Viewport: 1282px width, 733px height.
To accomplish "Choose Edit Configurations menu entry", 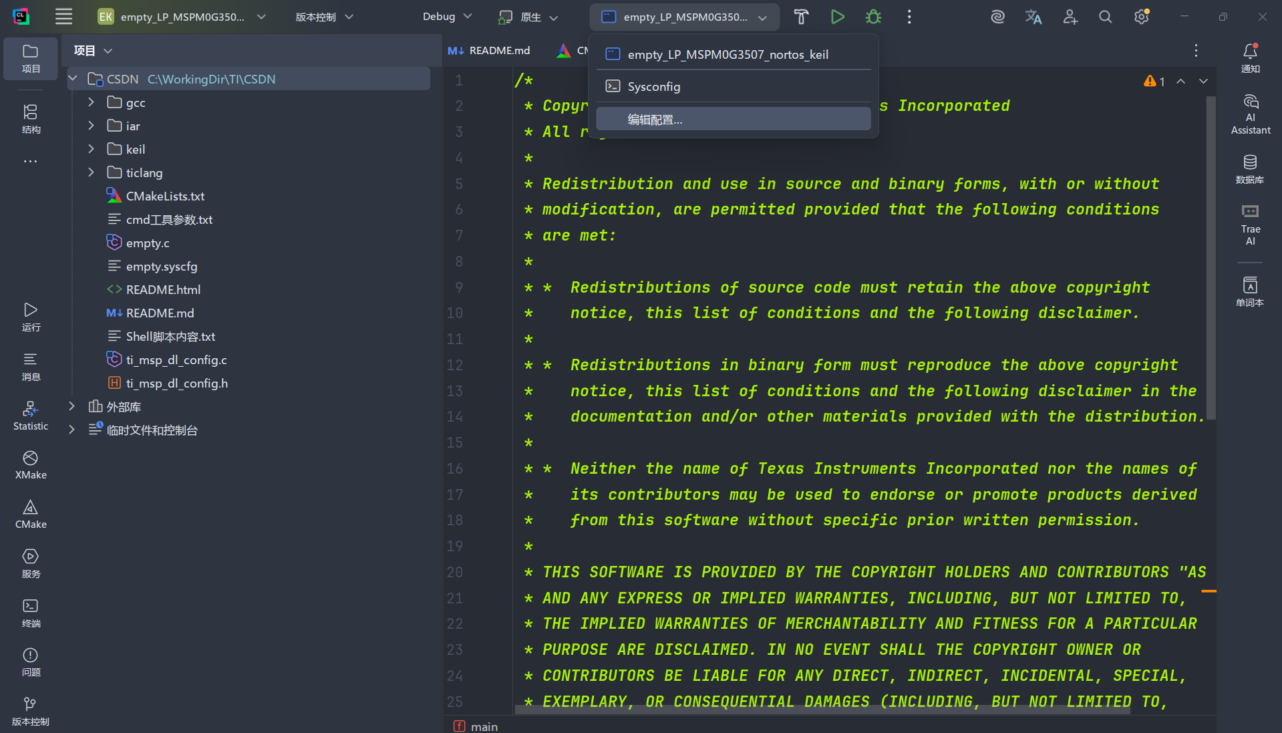I will point(734,120).
